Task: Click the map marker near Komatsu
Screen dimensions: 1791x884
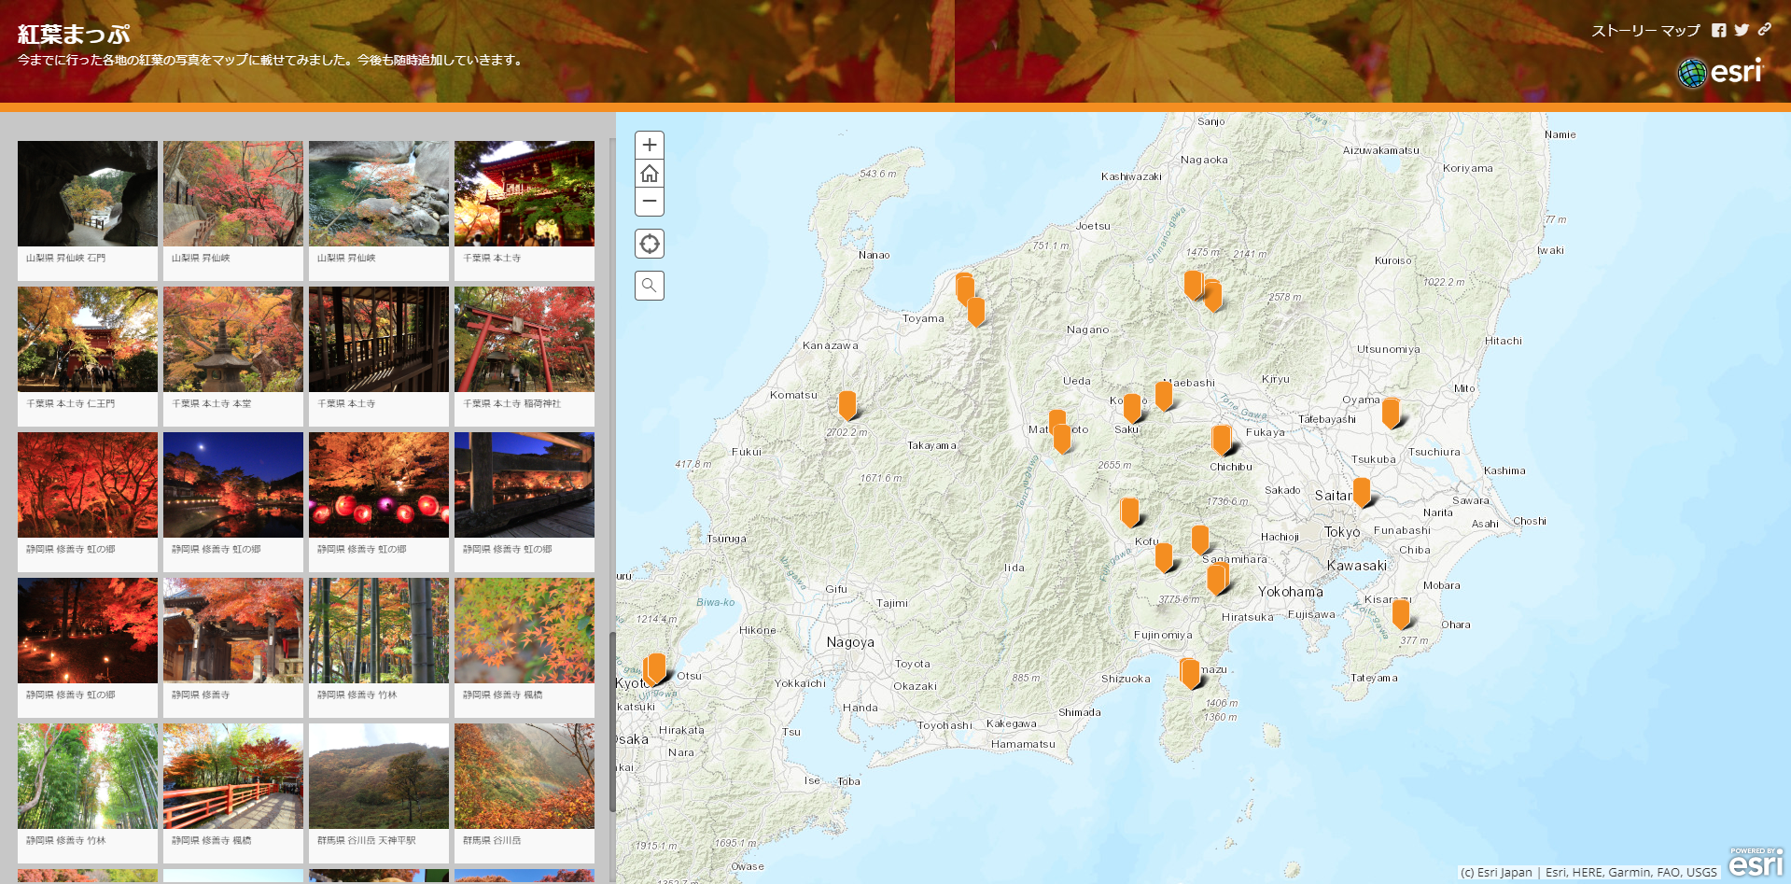Action: [847, 404]
